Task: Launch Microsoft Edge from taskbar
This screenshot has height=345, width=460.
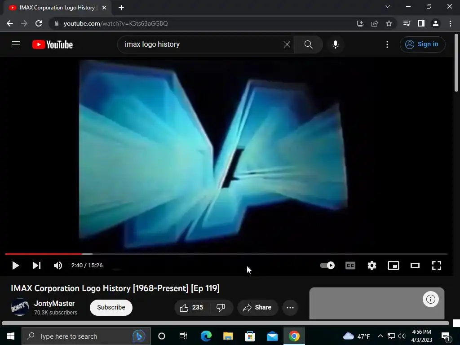Action: 206,336
